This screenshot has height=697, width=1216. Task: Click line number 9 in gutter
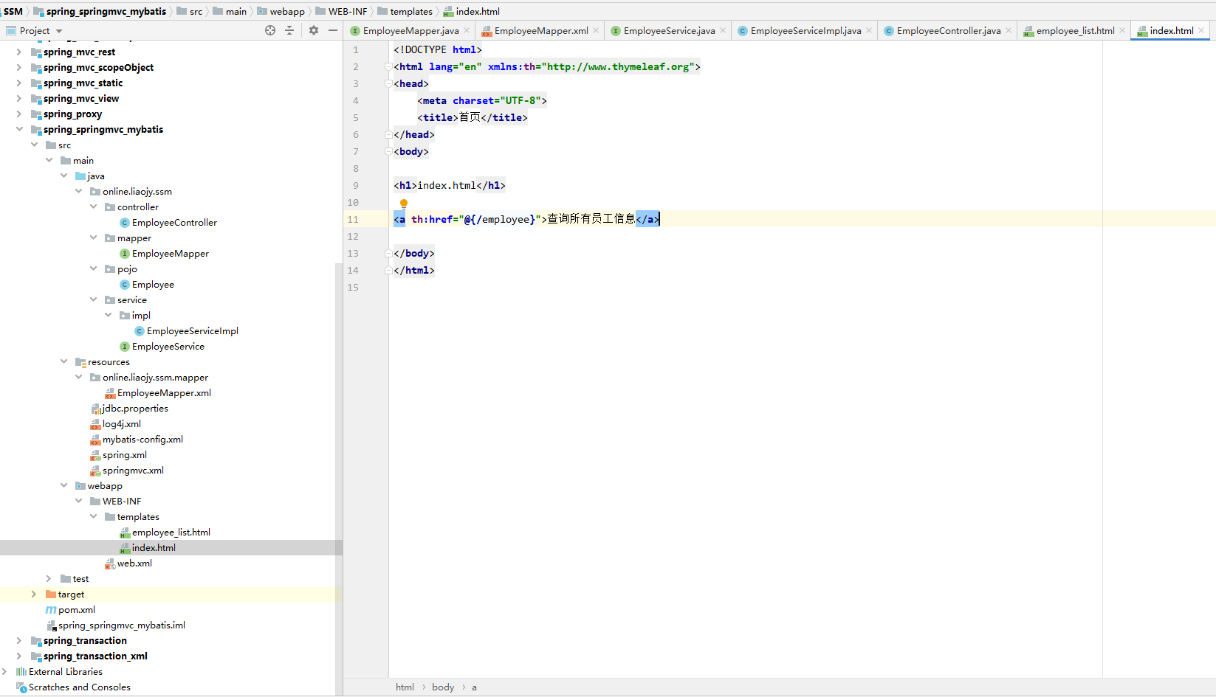pos(356,185)
